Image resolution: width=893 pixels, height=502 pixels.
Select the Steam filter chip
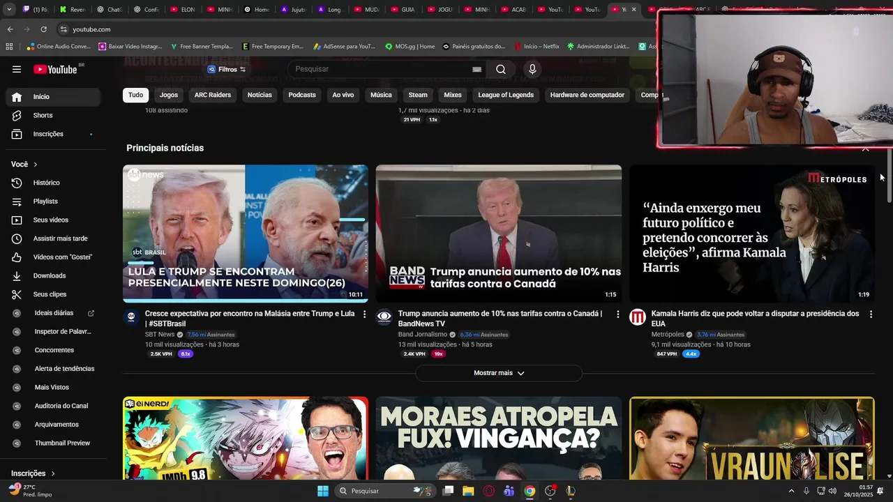point(418,95)
